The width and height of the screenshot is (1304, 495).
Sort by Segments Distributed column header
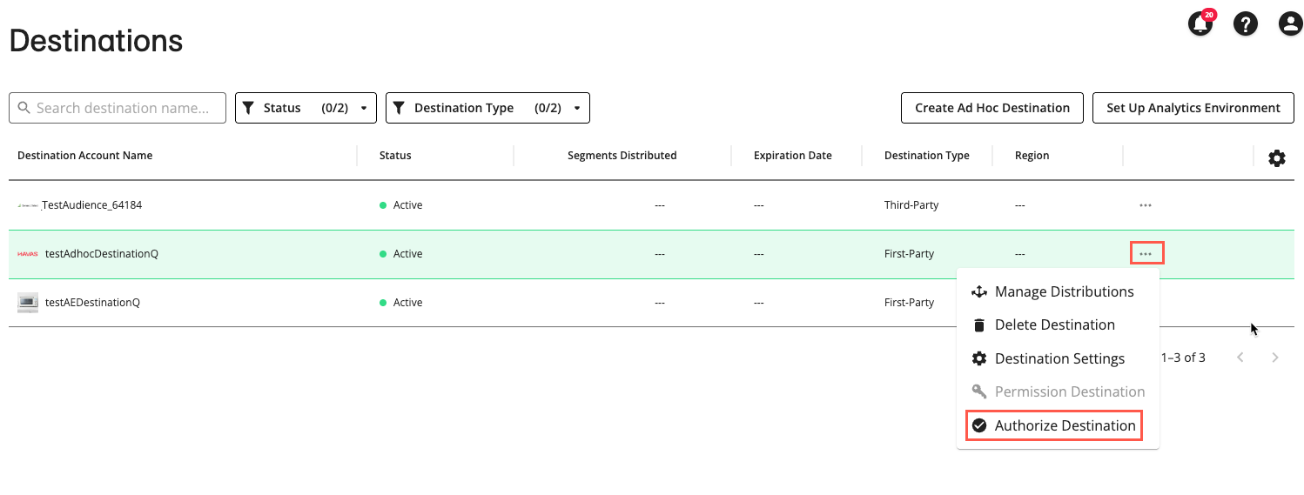622,156
